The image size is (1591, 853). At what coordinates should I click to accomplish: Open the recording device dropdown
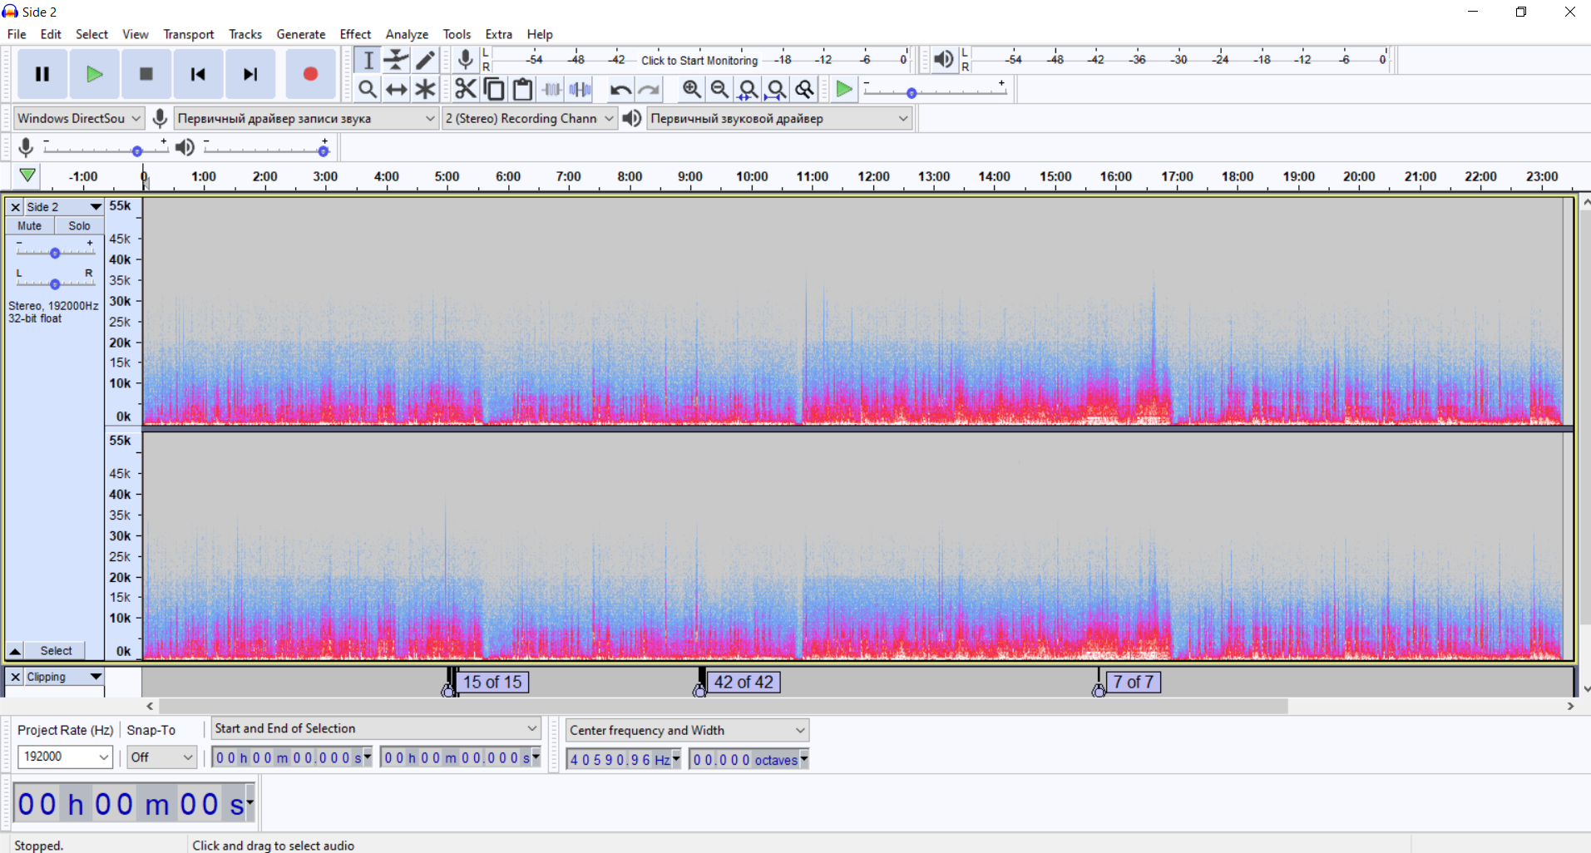tap(306, 118)
